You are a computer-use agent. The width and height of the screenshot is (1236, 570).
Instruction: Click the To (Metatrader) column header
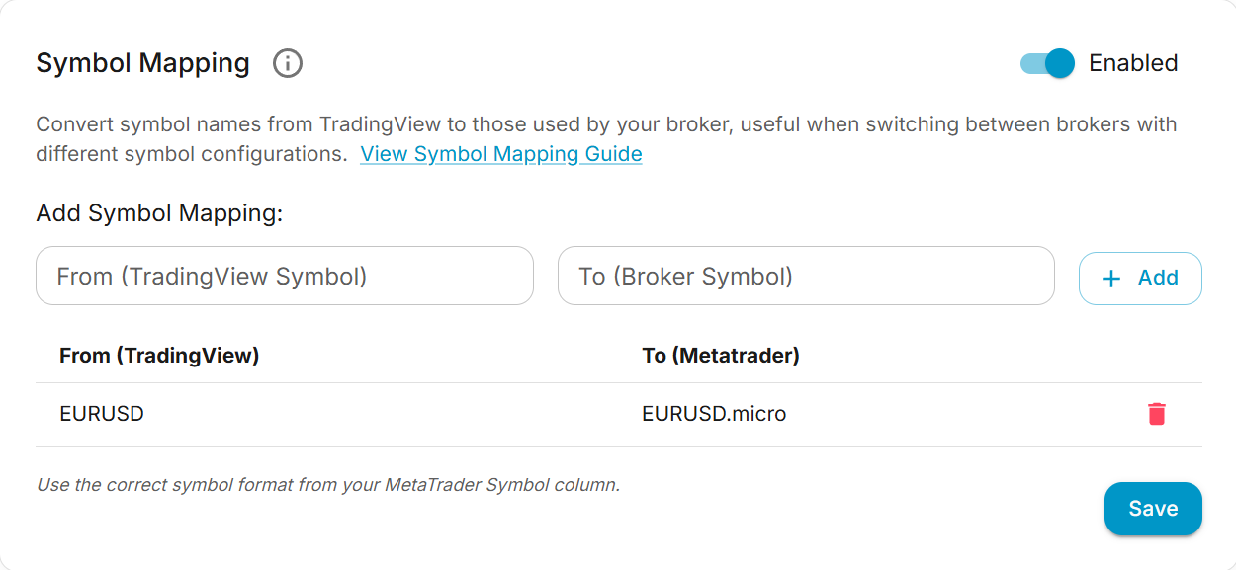pos(723,355)
